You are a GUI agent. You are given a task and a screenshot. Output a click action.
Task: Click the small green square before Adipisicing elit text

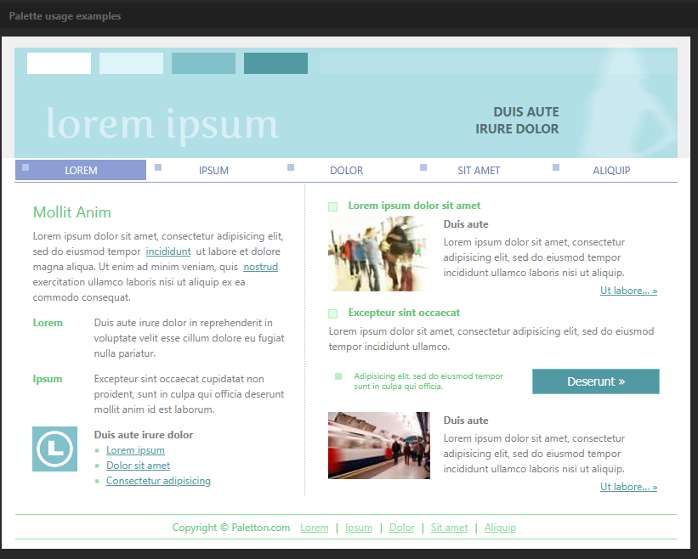pos(338,376)
